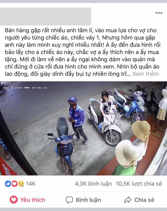Open the security camera photo attachment

[83, 128]
